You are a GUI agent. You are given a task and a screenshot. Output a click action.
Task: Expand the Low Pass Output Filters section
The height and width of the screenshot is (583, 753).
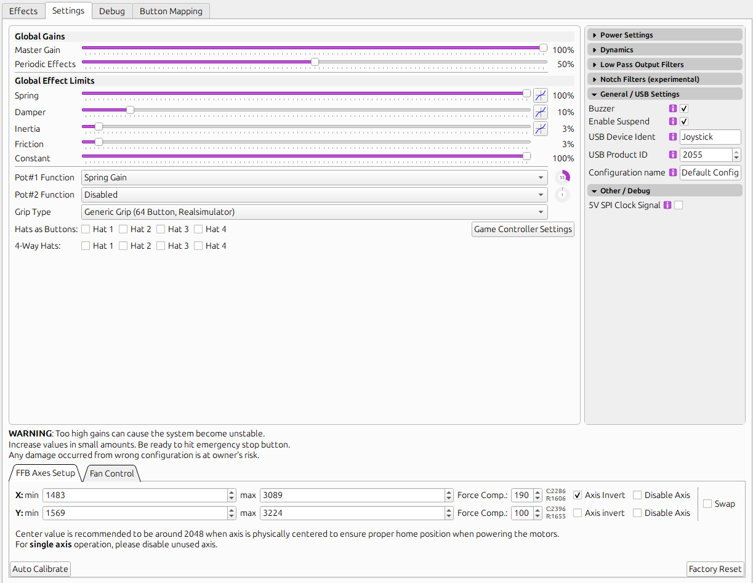click(x=664, y=65)
